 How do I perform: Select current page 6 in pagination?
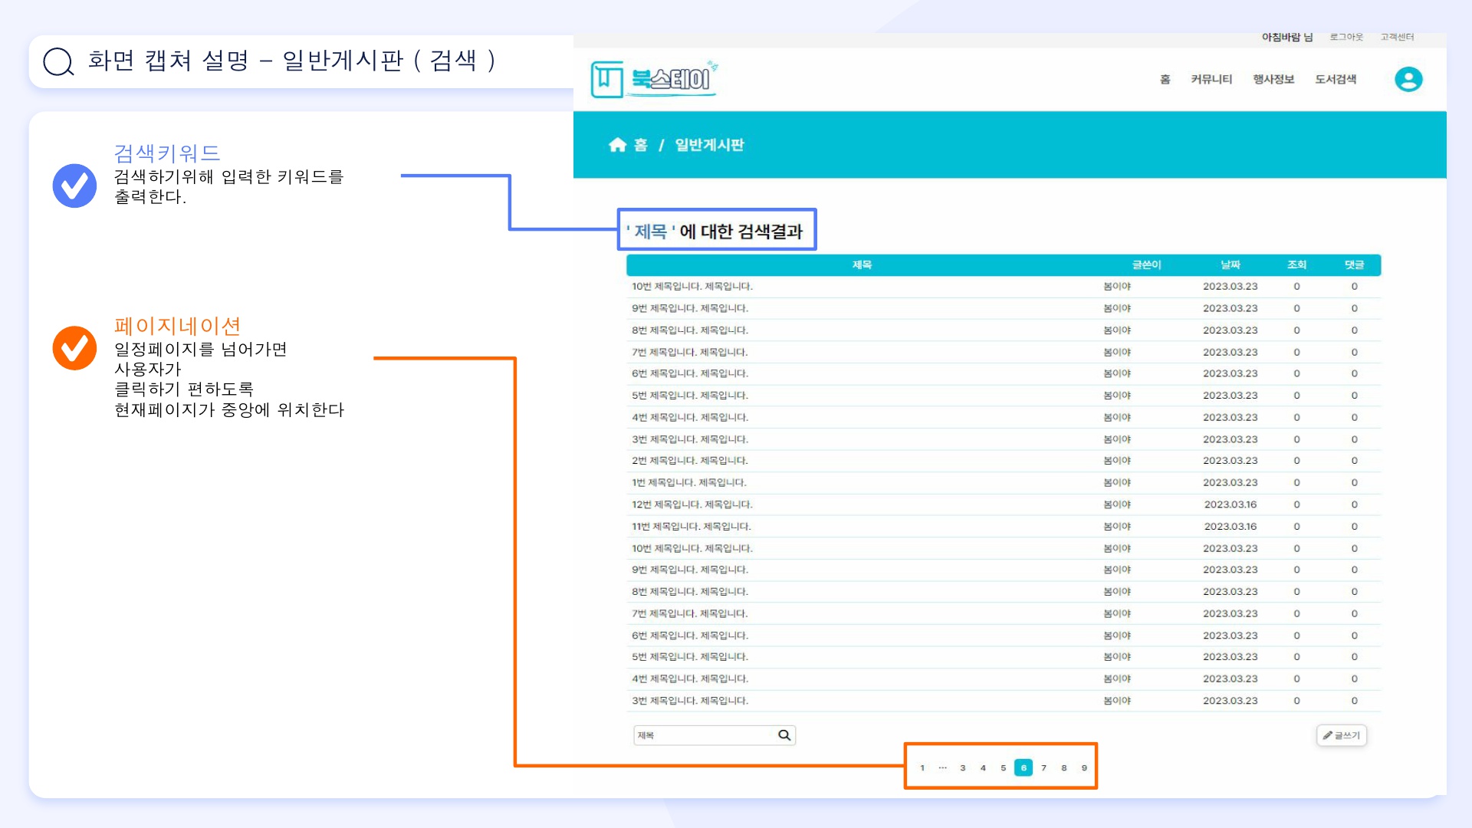pos(1023,767)
